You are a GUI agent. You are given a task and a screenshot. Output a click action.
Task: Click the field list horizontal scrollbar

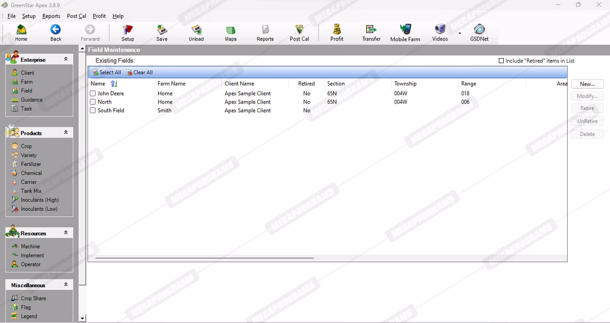point(205,258)
